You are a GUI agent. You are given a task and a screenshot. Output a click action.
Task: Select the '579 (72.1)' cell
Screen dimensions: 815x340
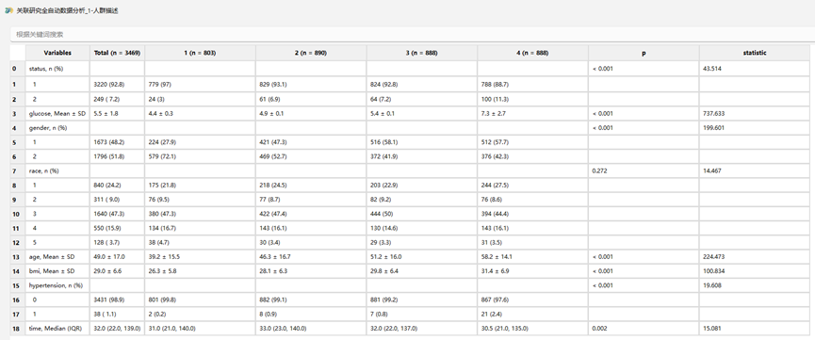pyautogui.click(x=200, y=156)
